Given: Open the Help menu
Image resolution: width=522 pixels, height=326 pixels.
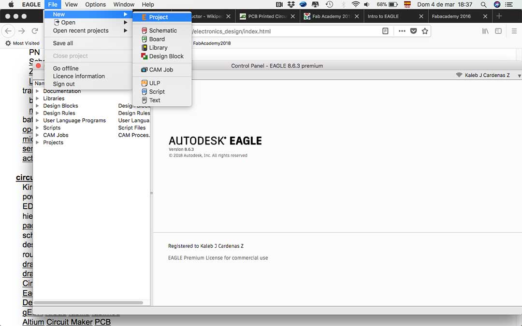Looking at the screenshot, I should pos(148,4).
